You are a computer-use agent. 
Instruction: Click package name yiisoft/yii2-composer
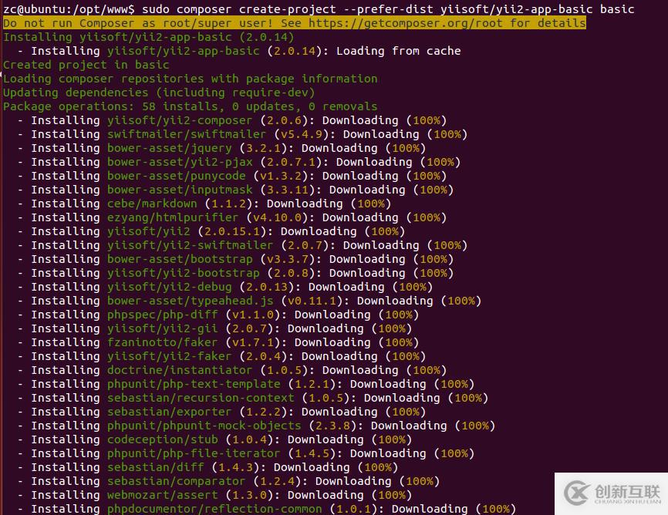click(x=180, y=120)
